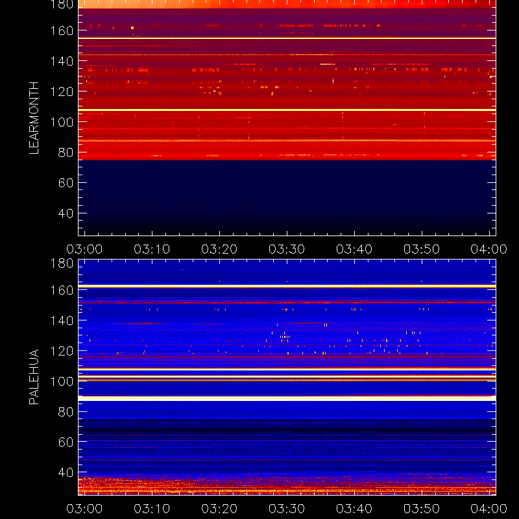This screenshot has width=519, height=519.
Task: Select the 100 tick label on Learmonth plot
Action: click(x=62, y=122)
